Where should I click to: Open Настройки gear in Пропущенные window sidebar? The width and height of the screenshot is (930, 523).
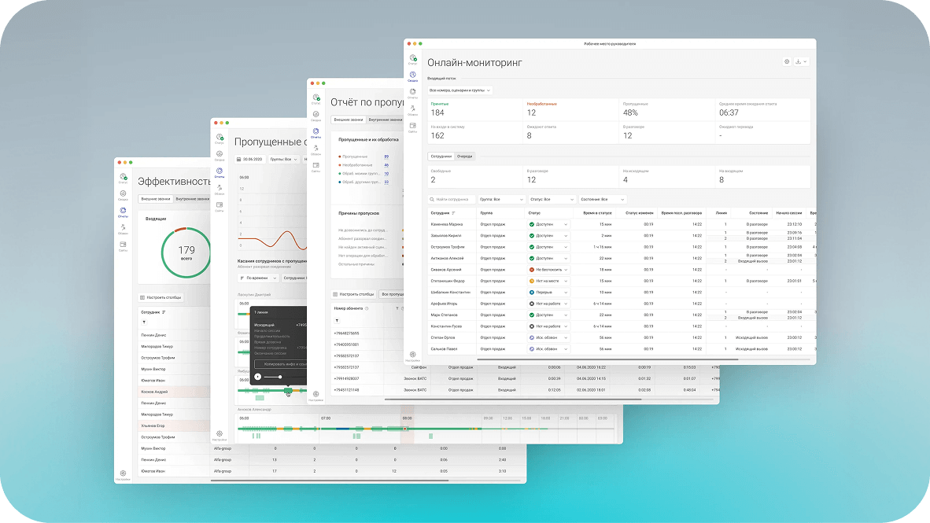220,435
